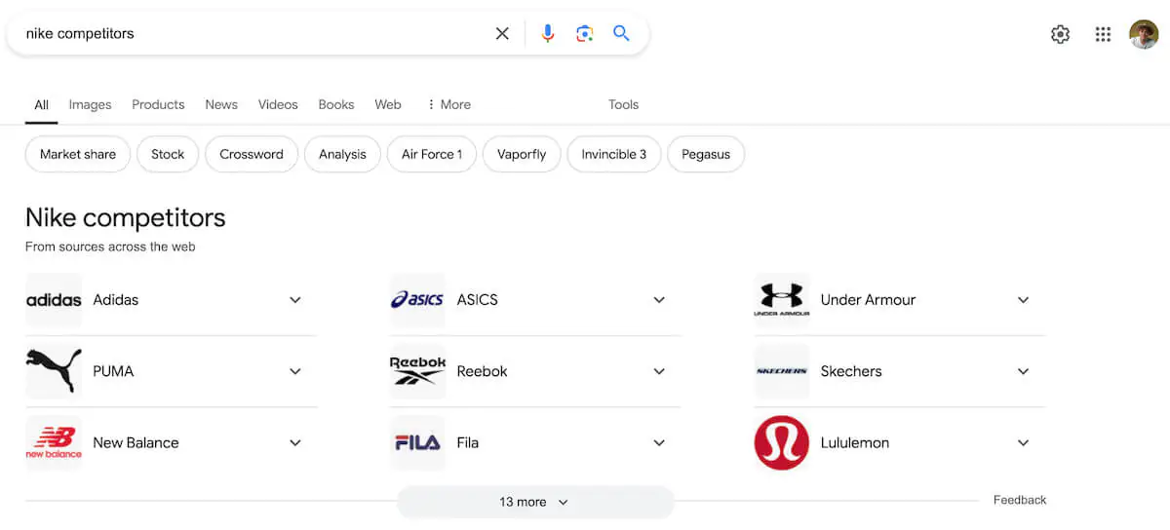Open Google Lens image search

(584, 33)
